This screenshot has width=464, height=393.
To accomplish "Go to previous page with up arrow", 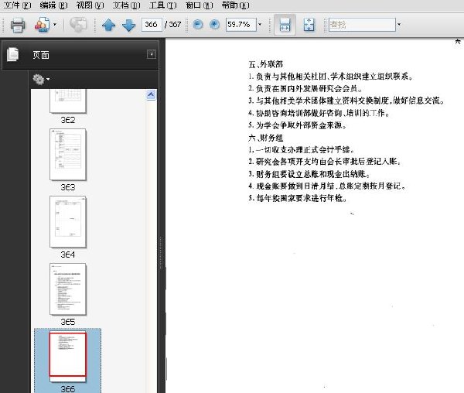I will click(108, 25).
